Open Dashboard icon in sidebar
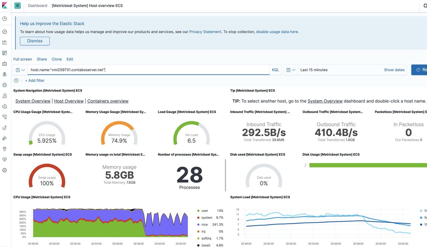 (4, 53)
